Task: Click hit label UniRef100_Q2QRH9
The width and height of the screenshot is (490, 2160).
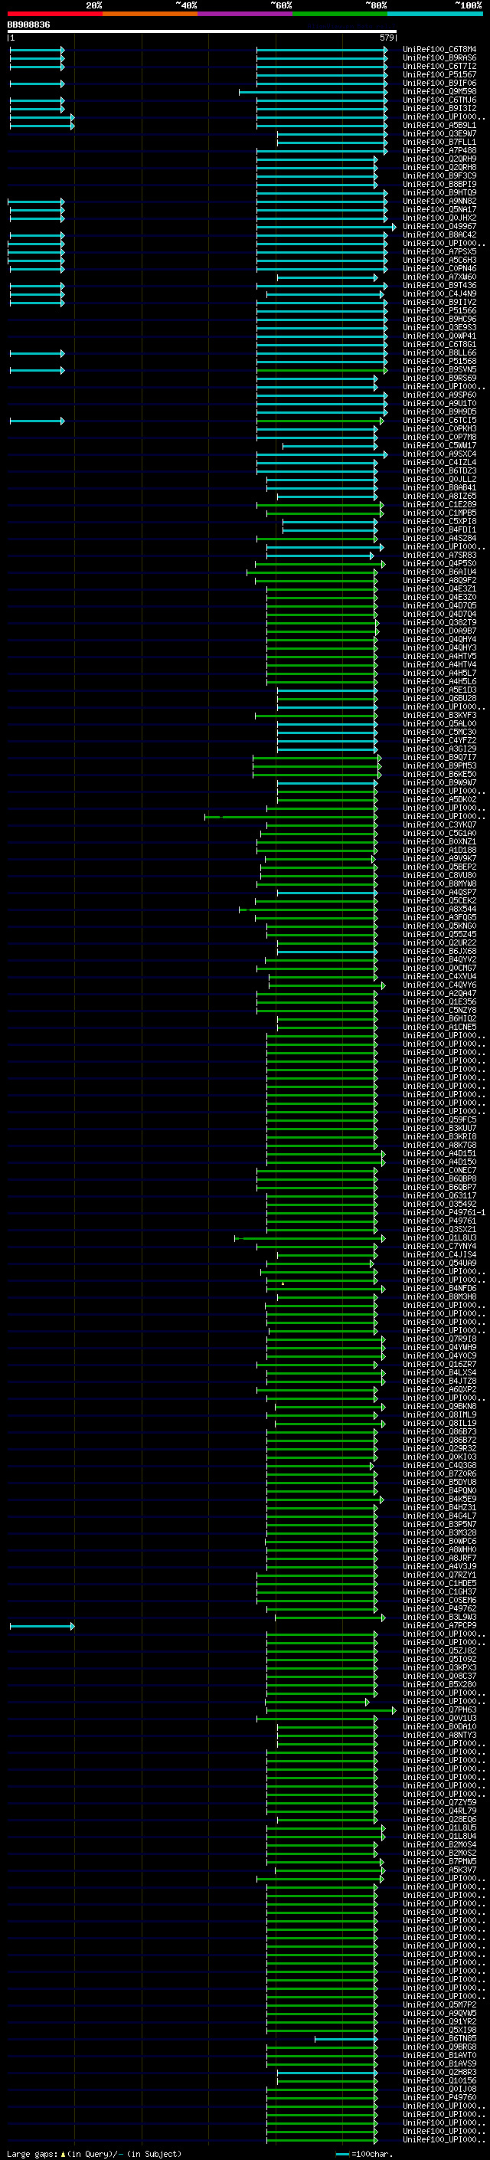Action: tap(439, 159)
